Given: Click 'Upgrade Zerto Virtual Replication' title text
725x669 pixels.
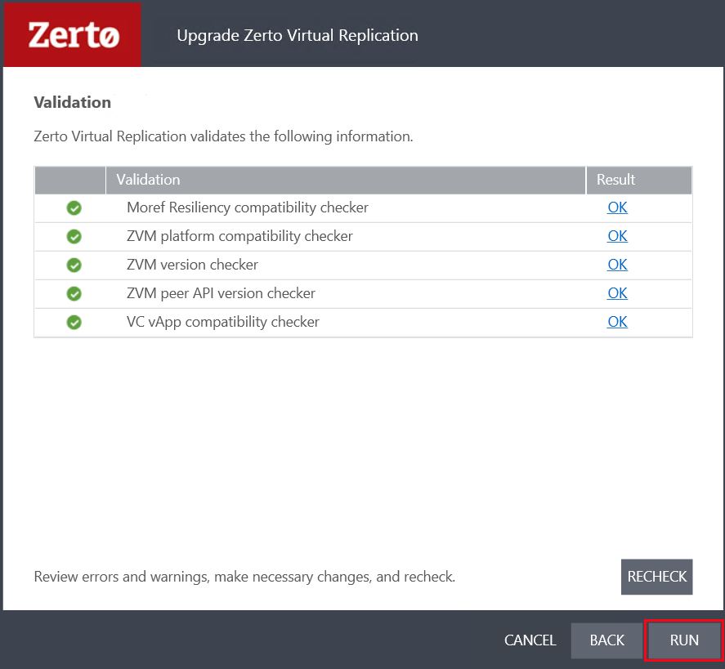Looking at the screenshot, I should tap(298, 36).
